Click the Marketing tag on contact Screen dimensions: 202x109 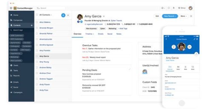[112, 29]
